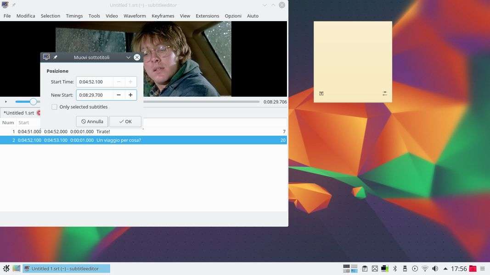Image resolution: width=490 pixels, height=275 pixels.
Task: Play the video with play button
Action: click(x=6, y=102)
